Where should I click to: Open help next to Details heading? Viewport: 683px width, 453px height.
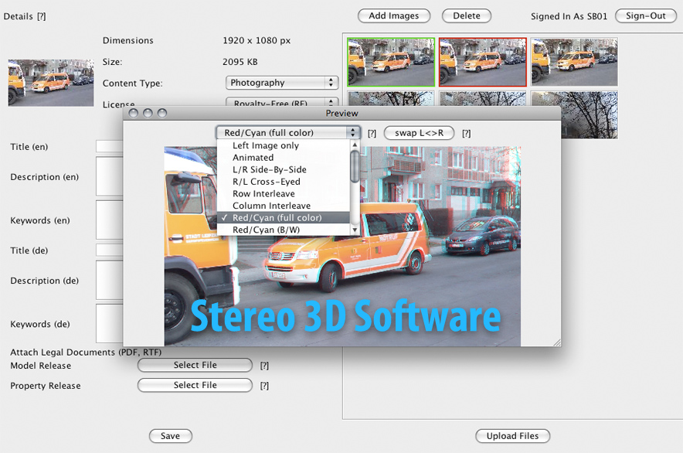tap(42, 16)
